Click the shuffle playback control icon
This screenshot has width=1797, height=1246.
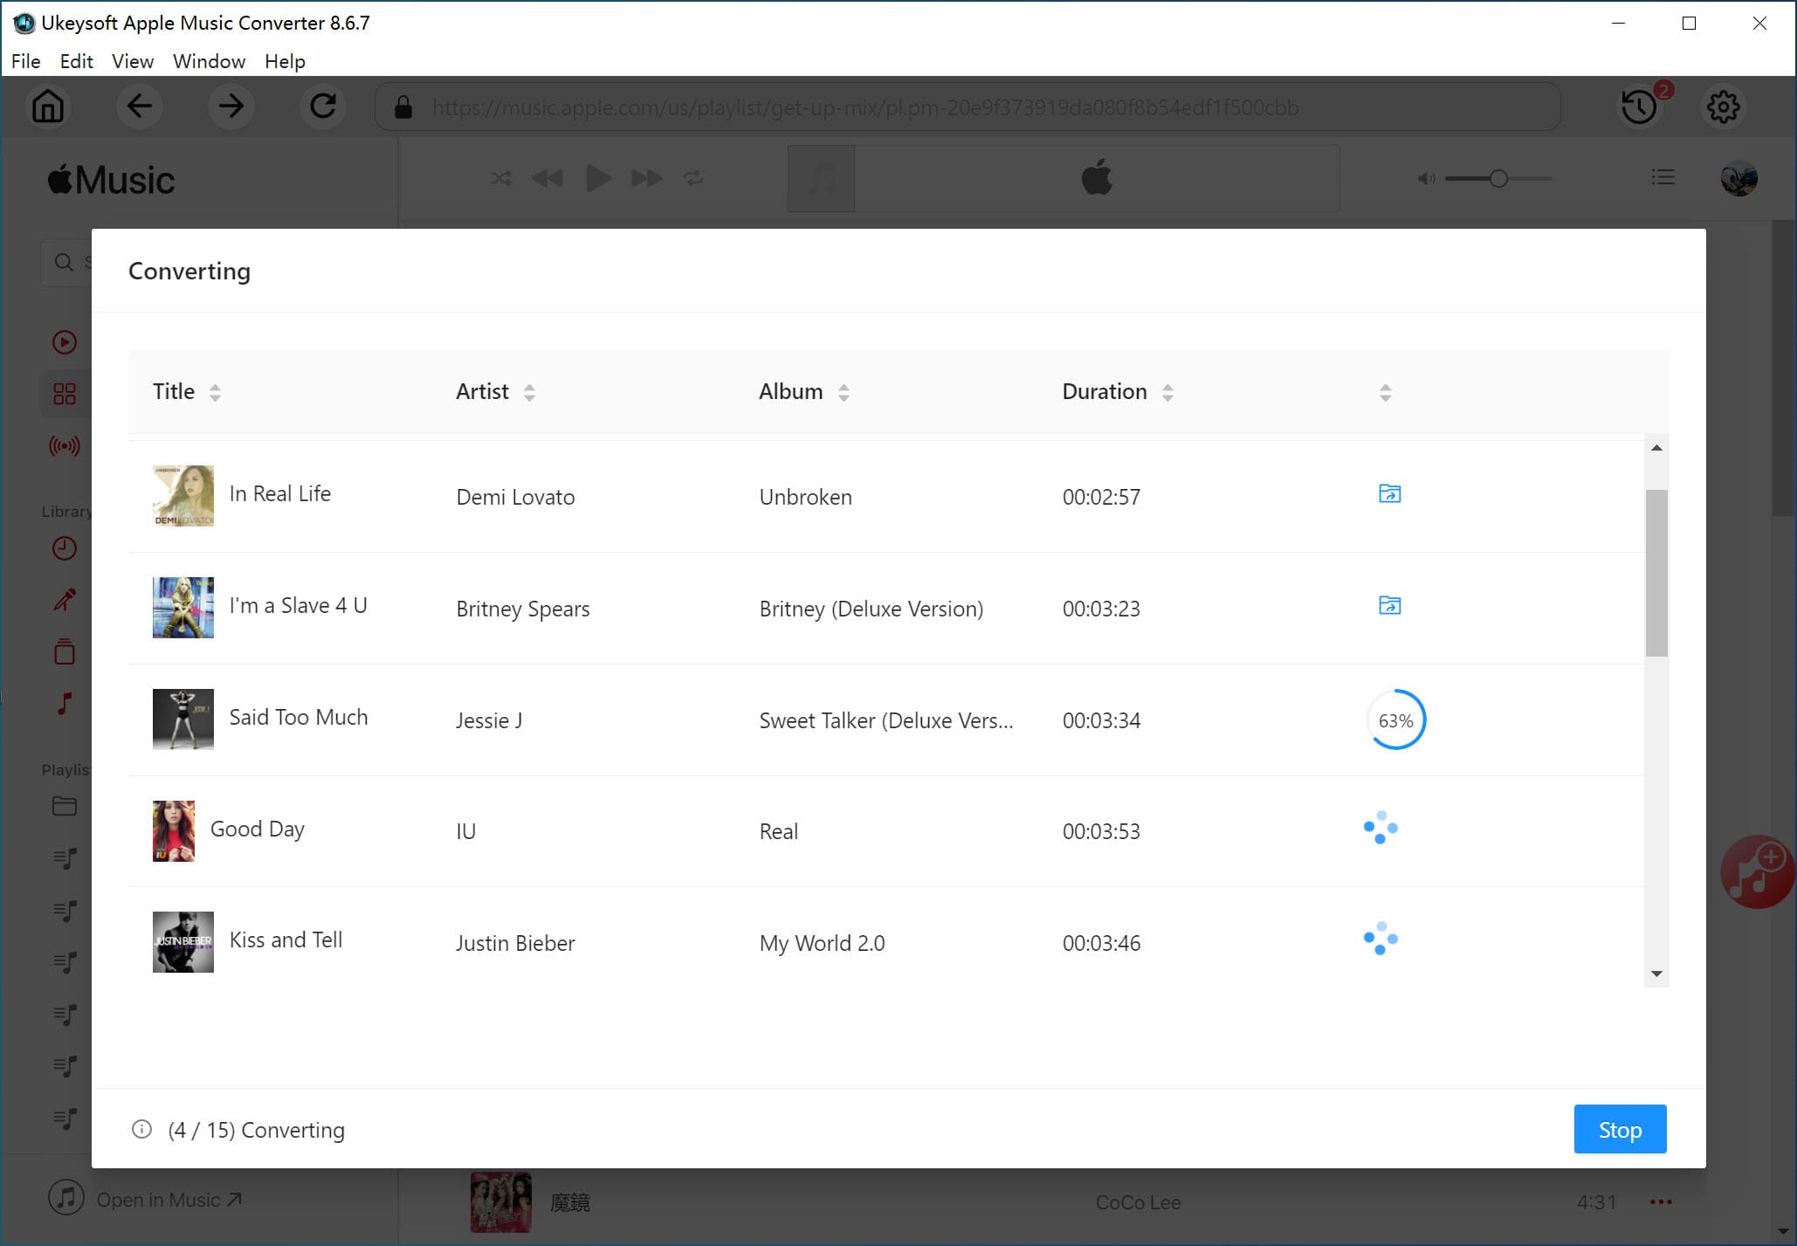pyautogui.click(x=501, y=177)
